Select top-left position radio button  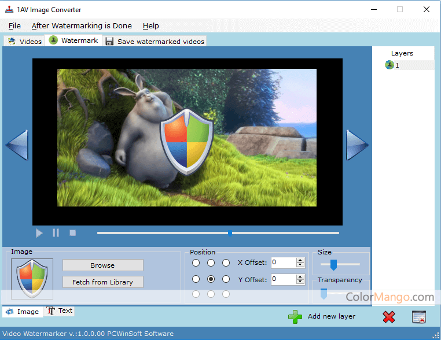point(196,263)
